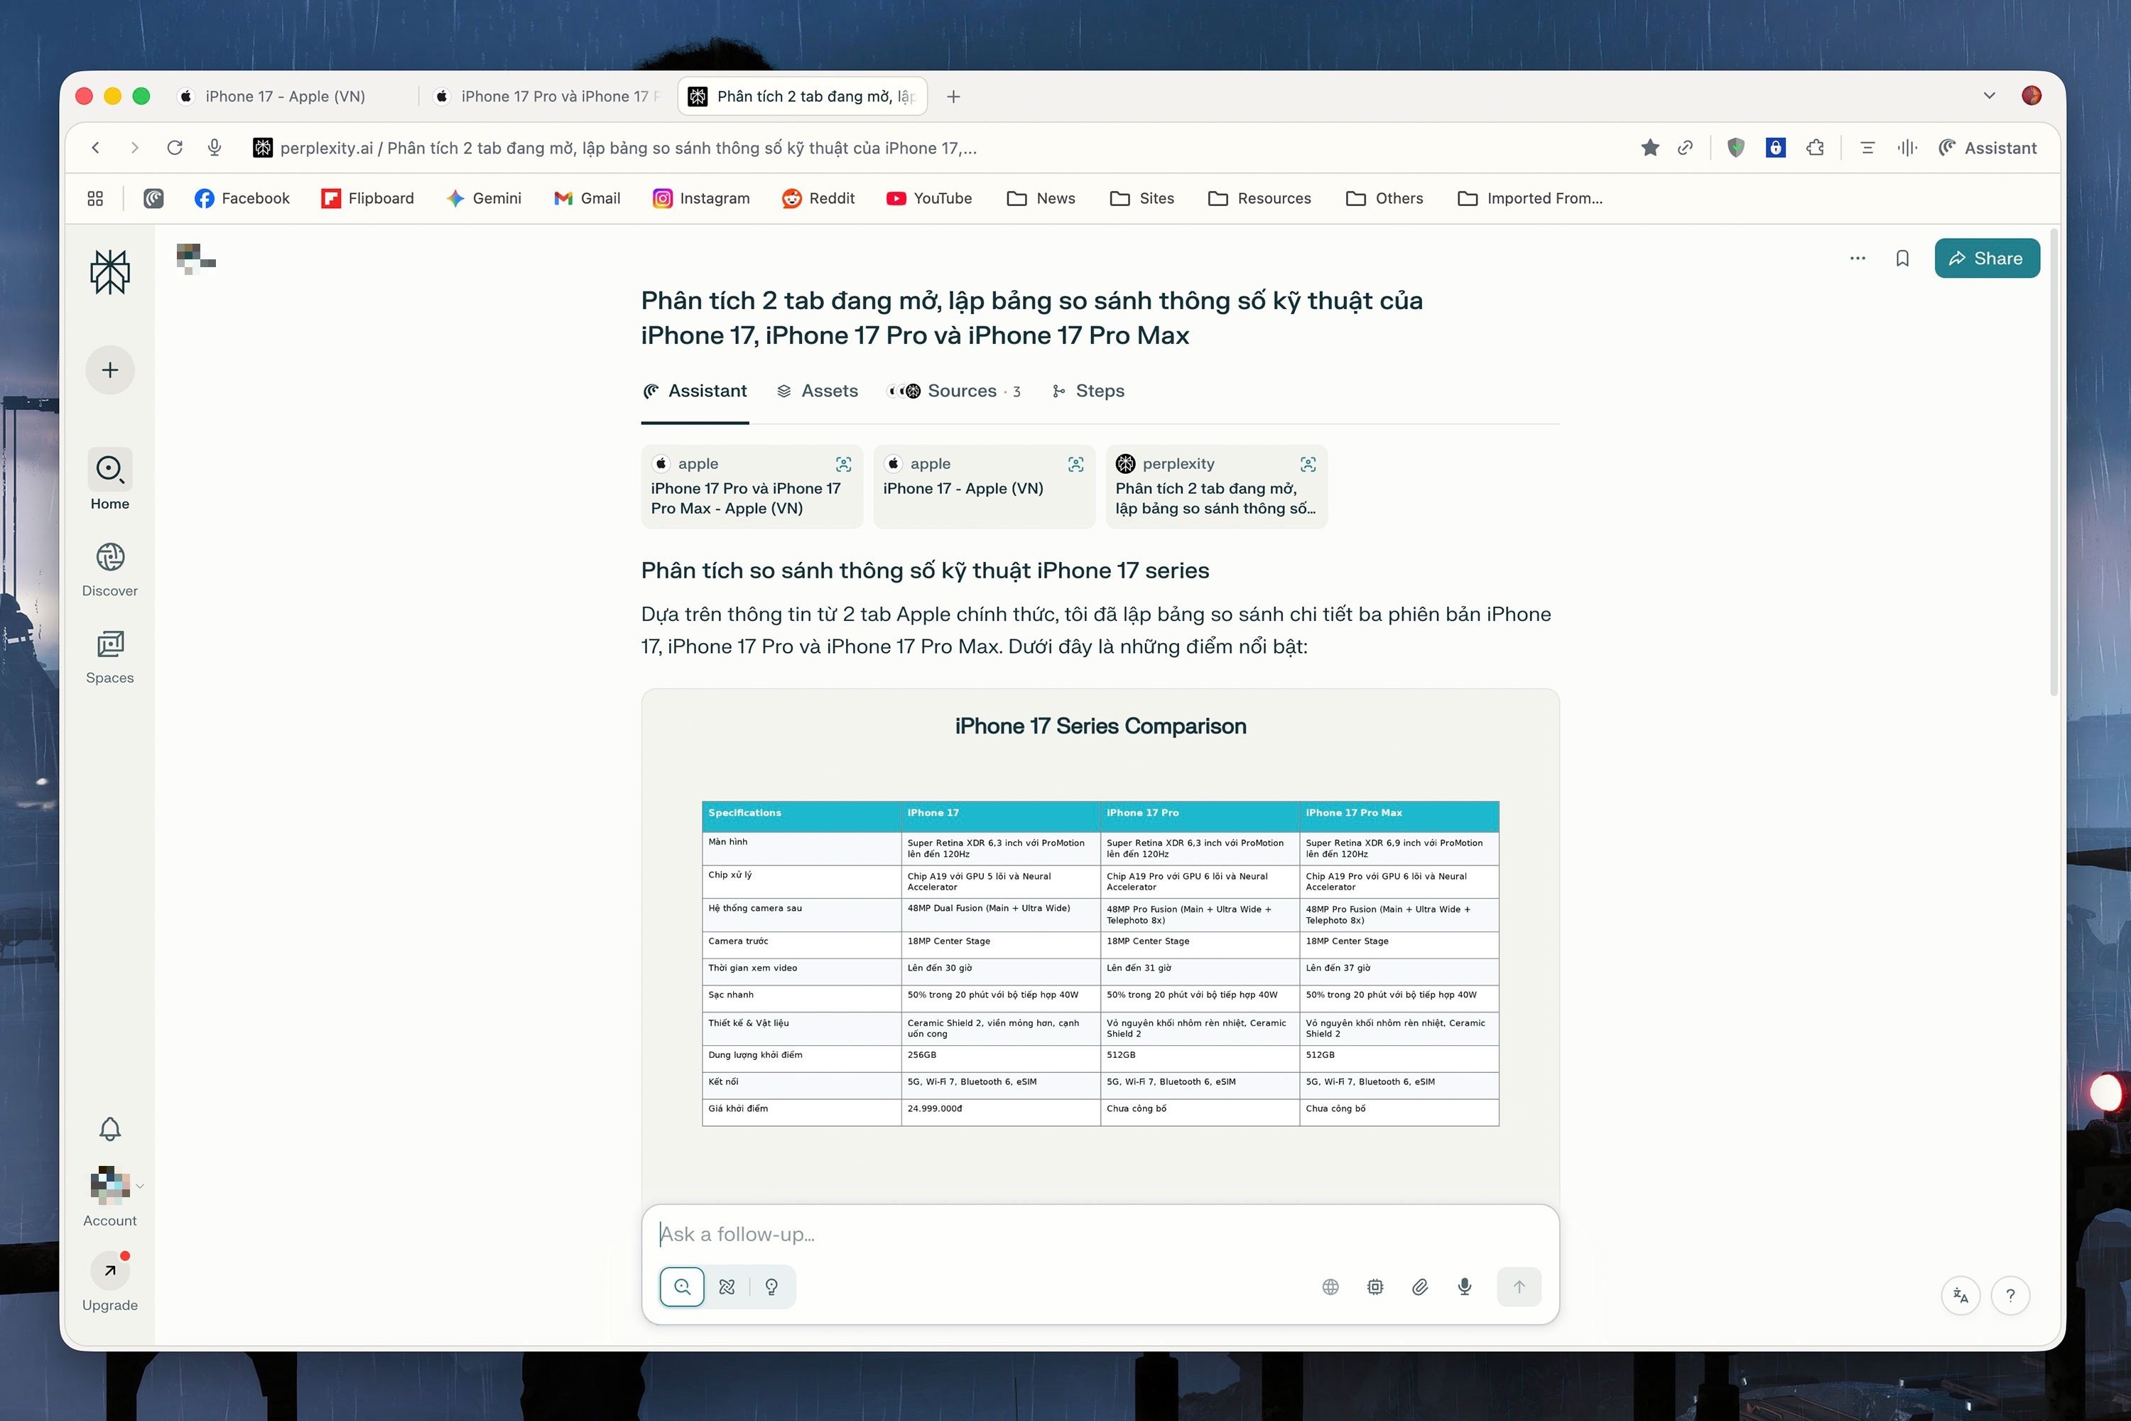Click the Share button

(1986, 259)
